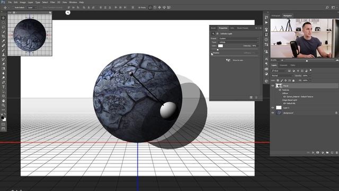Image resolution: width=339 pixels, height=191 pixels.
Task: Open the Filter menu
Action: pyautogui.click(x=52, y=2)
